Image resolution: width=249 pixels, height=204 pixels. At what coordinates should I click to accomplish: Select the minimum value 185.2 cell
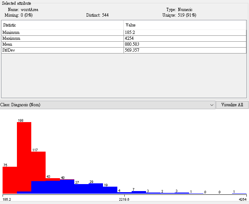[185, 32]
